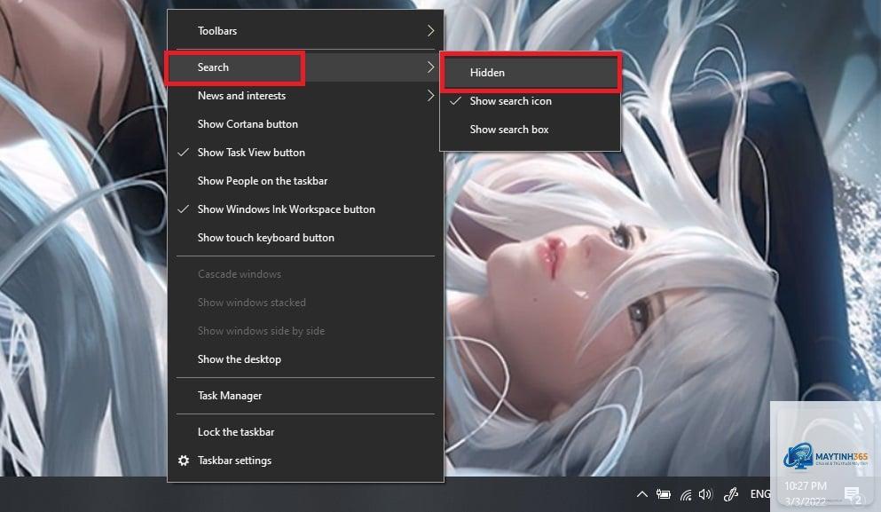Click the ENG language indicator
881x512 pixels.
coord(760,494)
